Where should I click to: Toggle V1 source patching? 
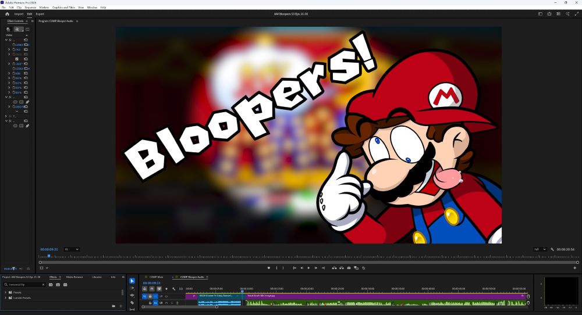(x=144, y=296)
